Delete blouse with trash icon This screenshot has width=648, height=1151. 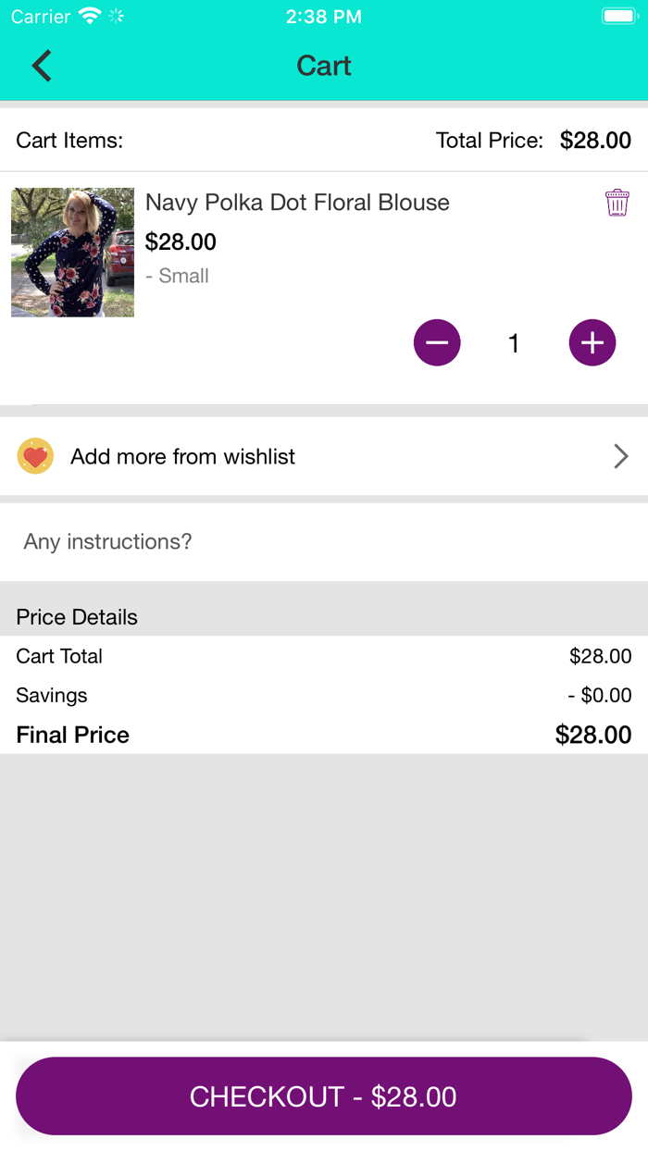617,203
